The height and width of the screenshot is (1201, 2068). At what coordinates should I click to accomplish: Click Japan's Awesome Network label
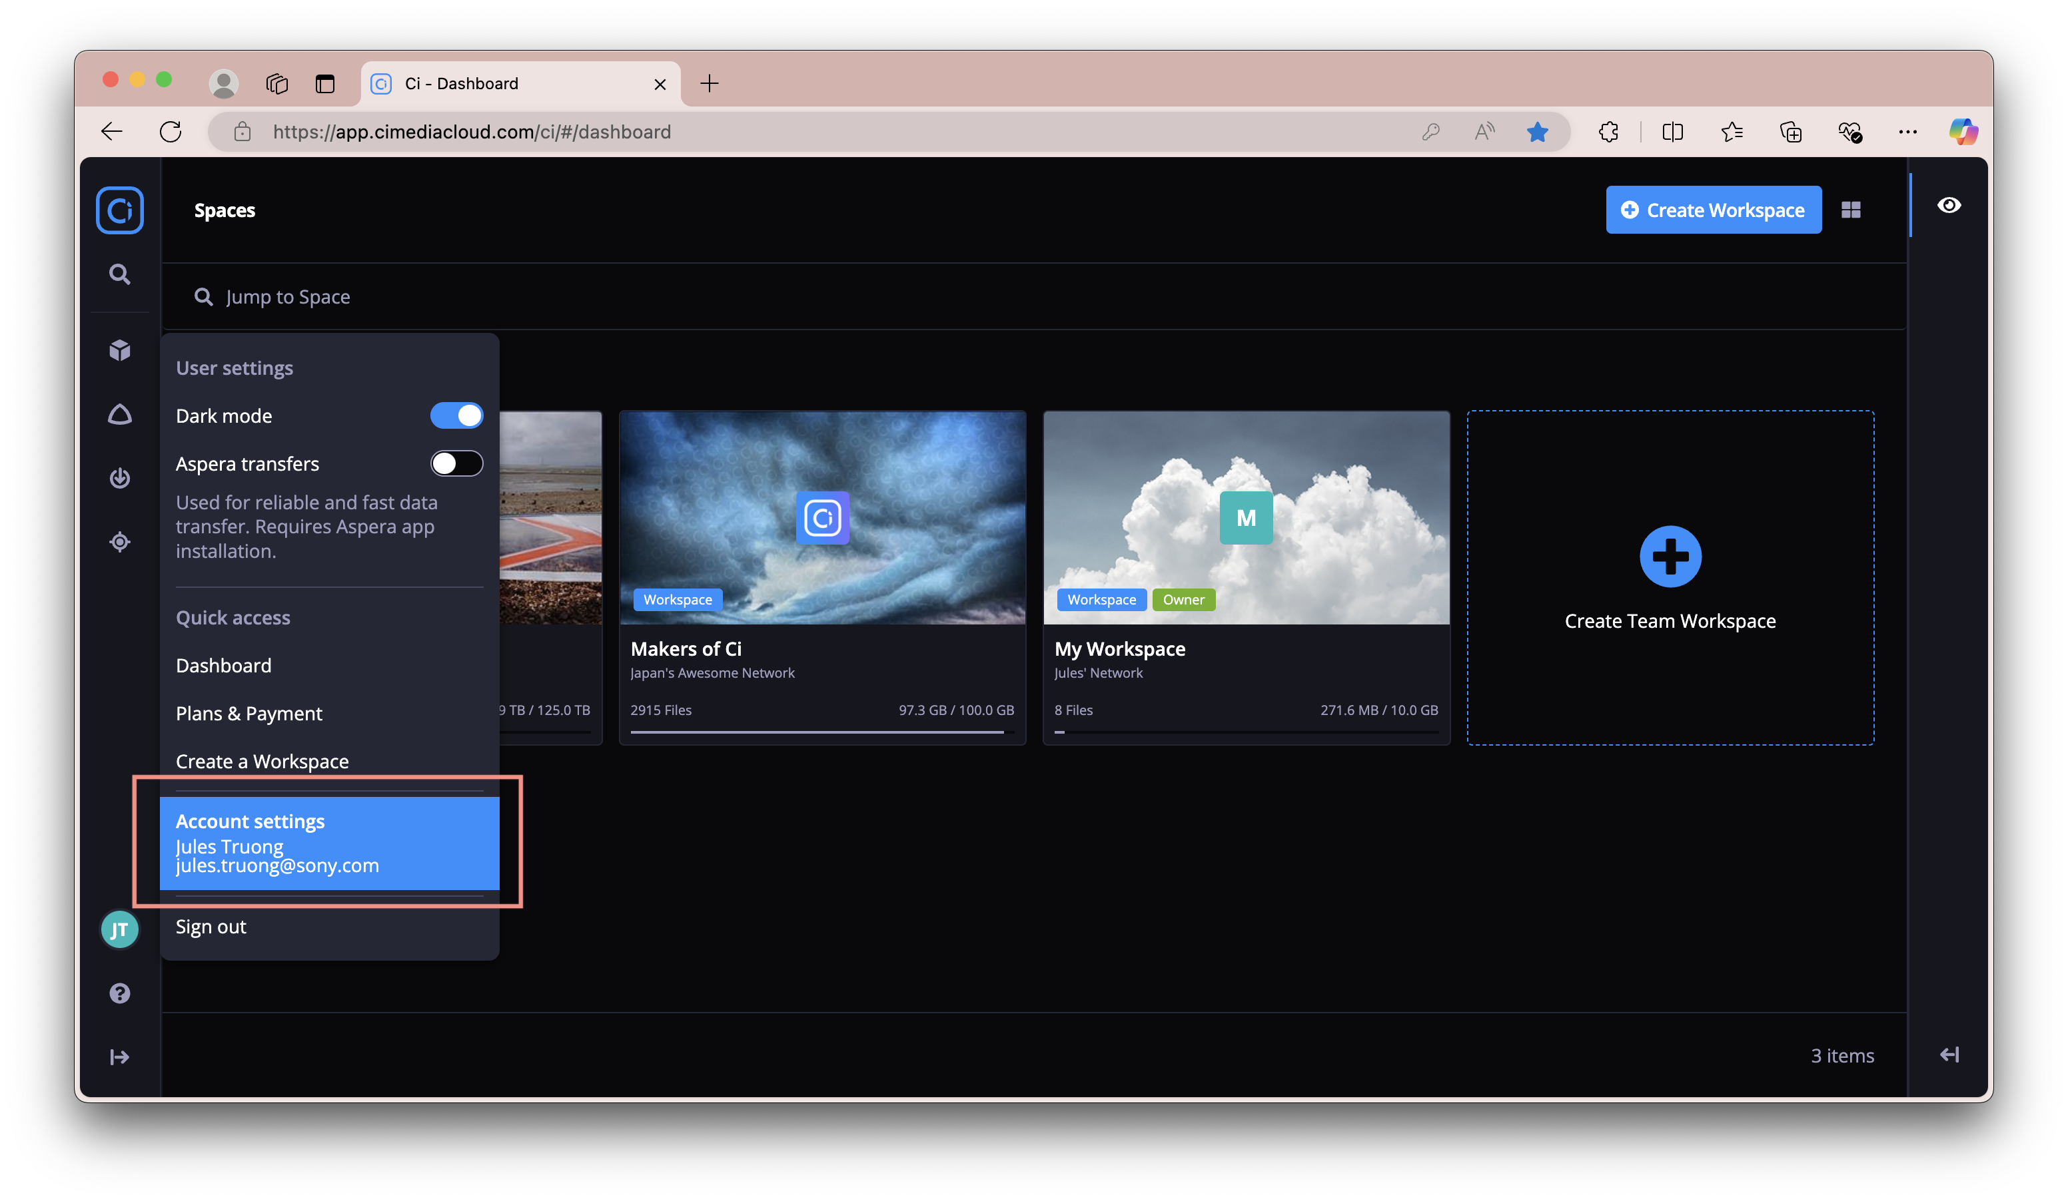tap(712, 673)
